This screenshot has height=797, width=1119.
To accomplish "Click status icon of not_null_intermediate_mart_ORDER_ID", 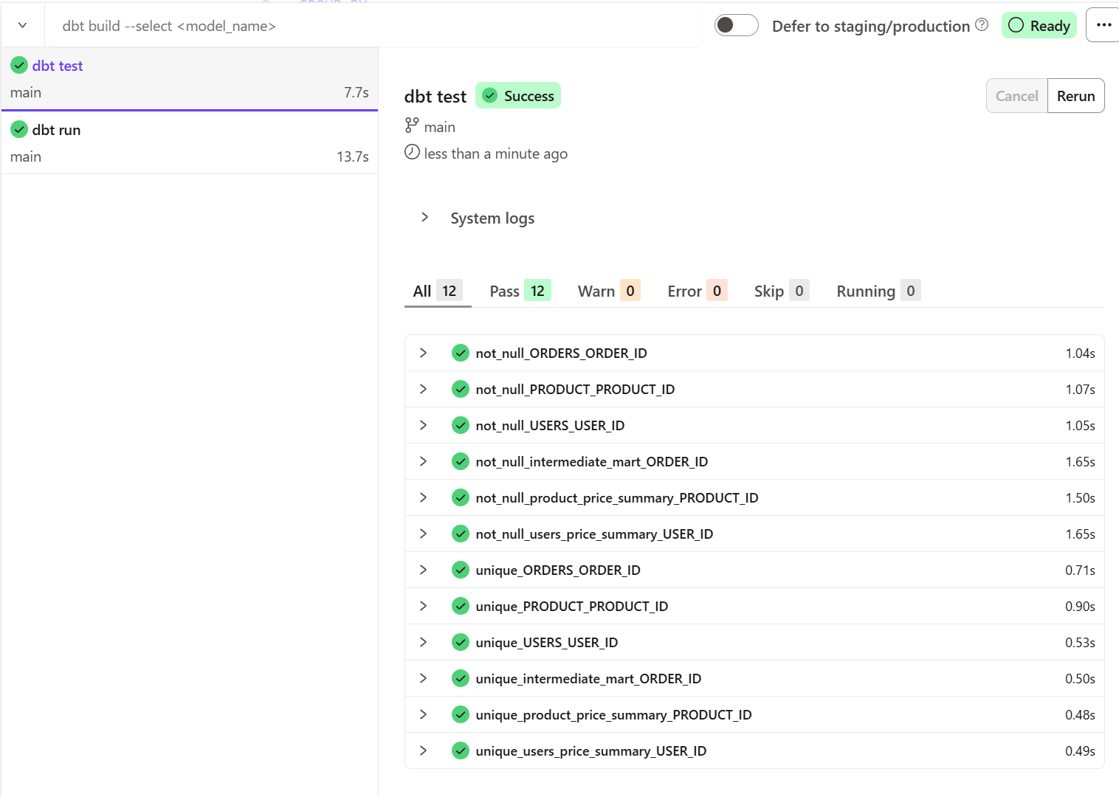I will [461, 461].
